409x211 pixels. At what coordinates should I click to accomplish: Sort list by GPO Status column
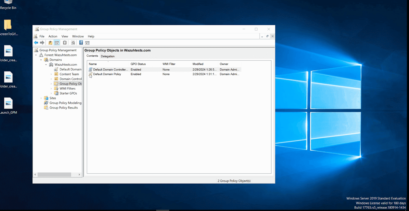pyautogui.click(x=138, y=64)
